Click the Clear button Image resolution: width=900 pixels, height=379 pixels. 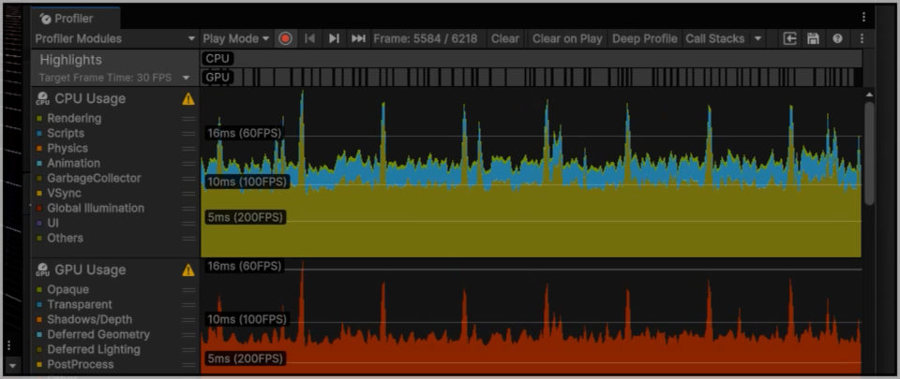point(505,38)
